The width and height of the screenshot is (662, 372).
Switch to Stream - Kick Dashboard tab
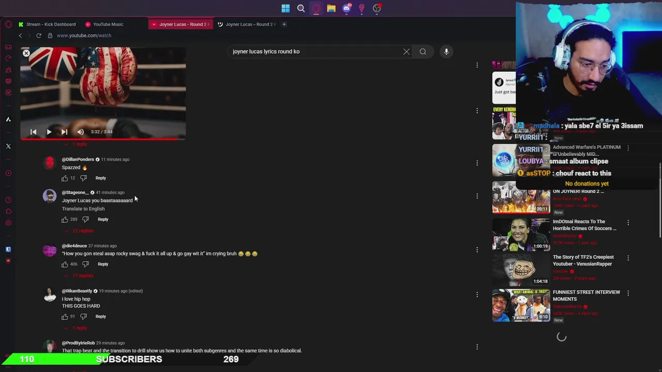(x=47, y=24)
